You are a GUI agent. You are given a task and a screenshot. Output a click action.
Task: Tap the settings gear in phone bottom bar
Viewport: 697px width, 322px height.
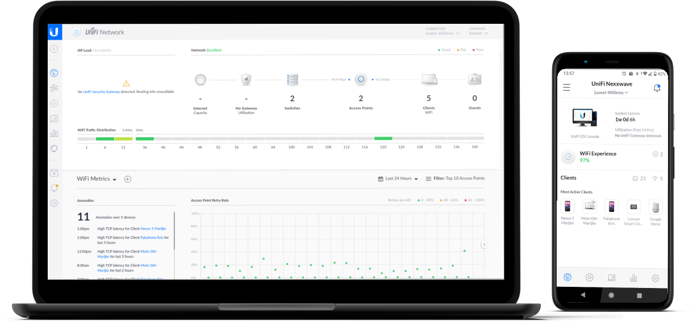656,278
